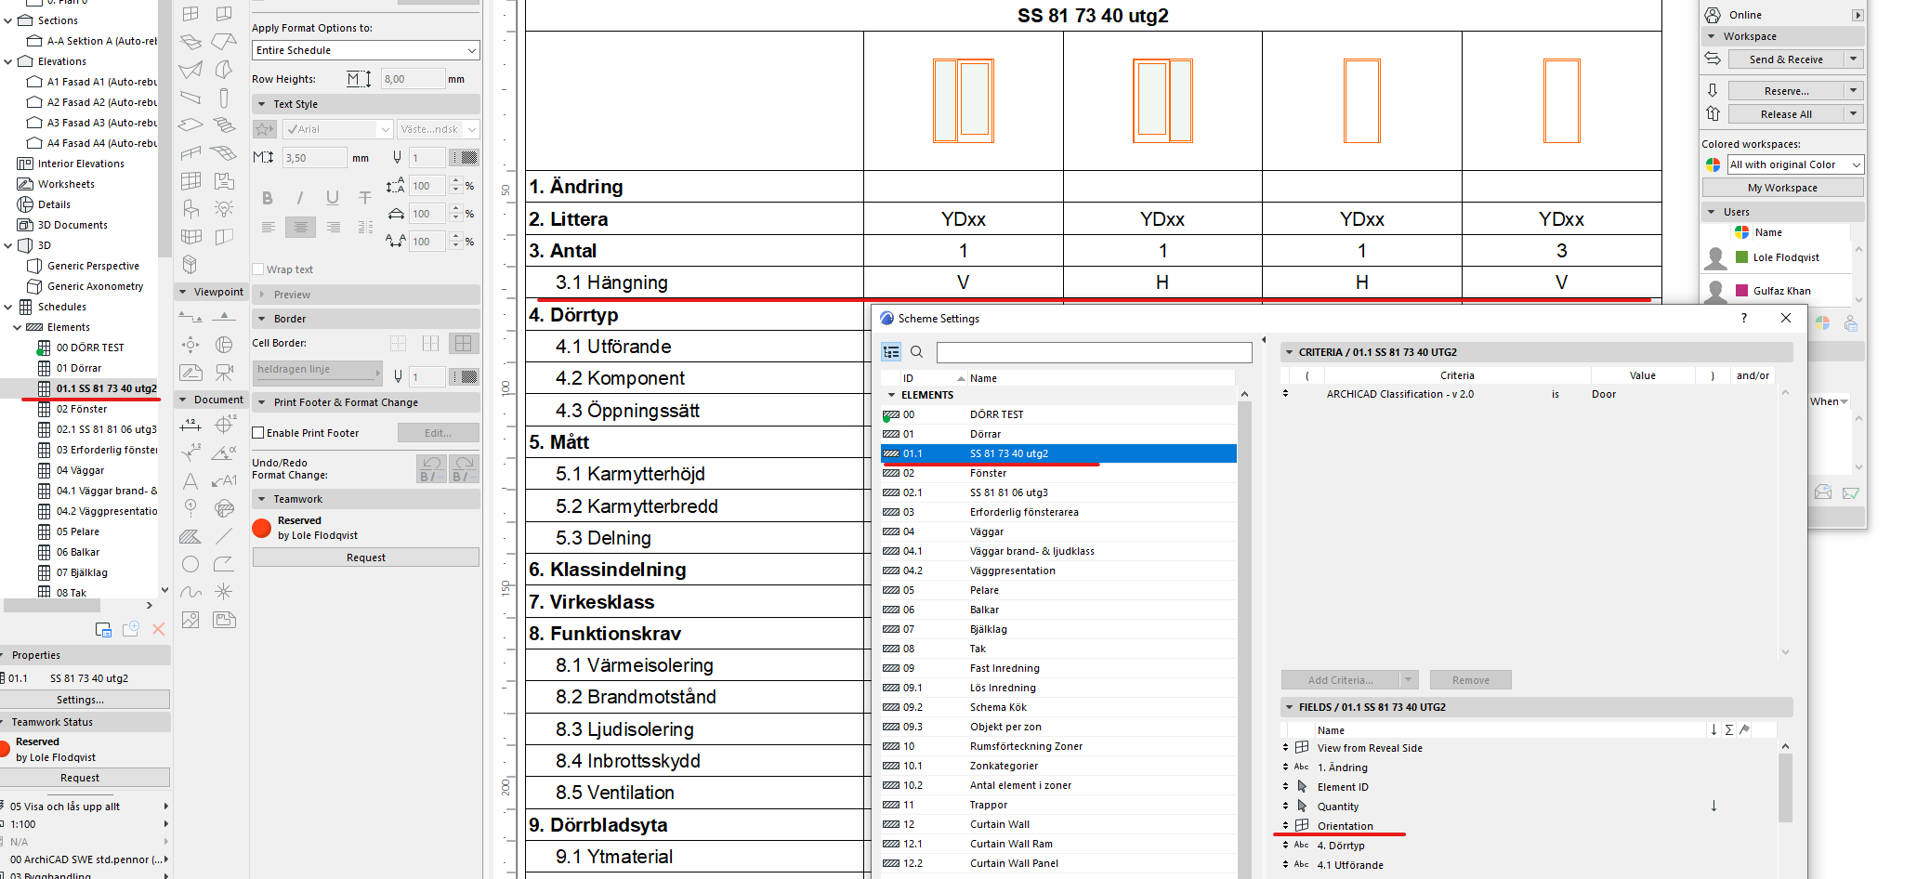
Task: Select the center text alignment icon
Action: point(300,227)
